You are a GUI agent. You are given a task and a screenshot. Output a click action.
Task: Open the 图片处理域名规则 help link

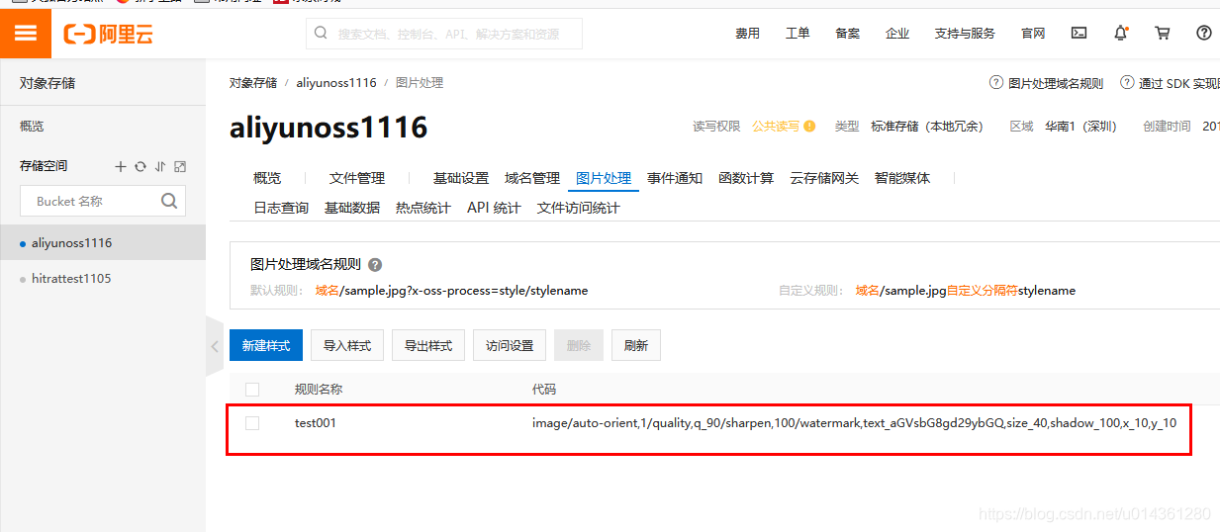1047,83
